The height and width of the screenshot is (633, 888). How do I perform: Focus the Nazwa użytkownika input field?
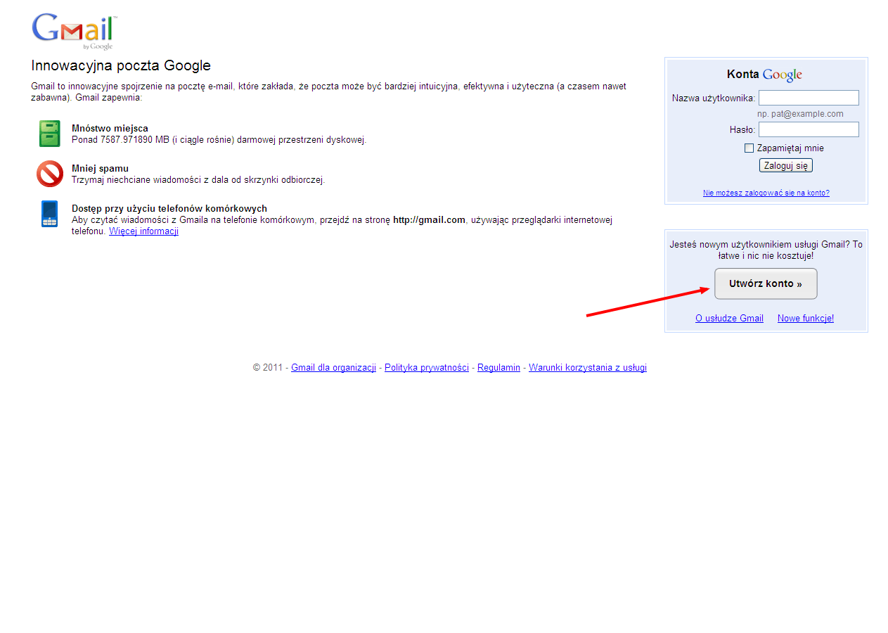(809, 98)
